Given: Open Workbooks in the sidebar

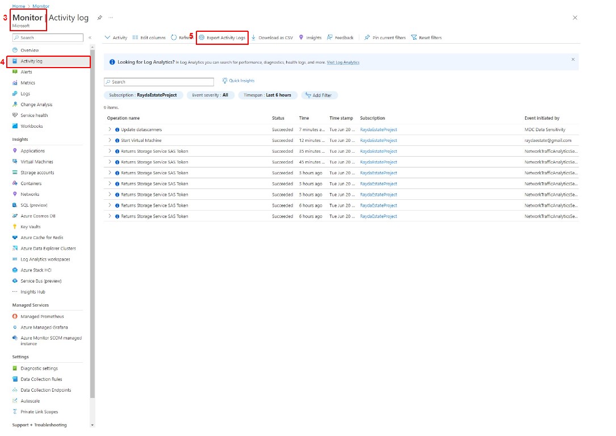Looking at the screenshot, I should tap(31, 126).
